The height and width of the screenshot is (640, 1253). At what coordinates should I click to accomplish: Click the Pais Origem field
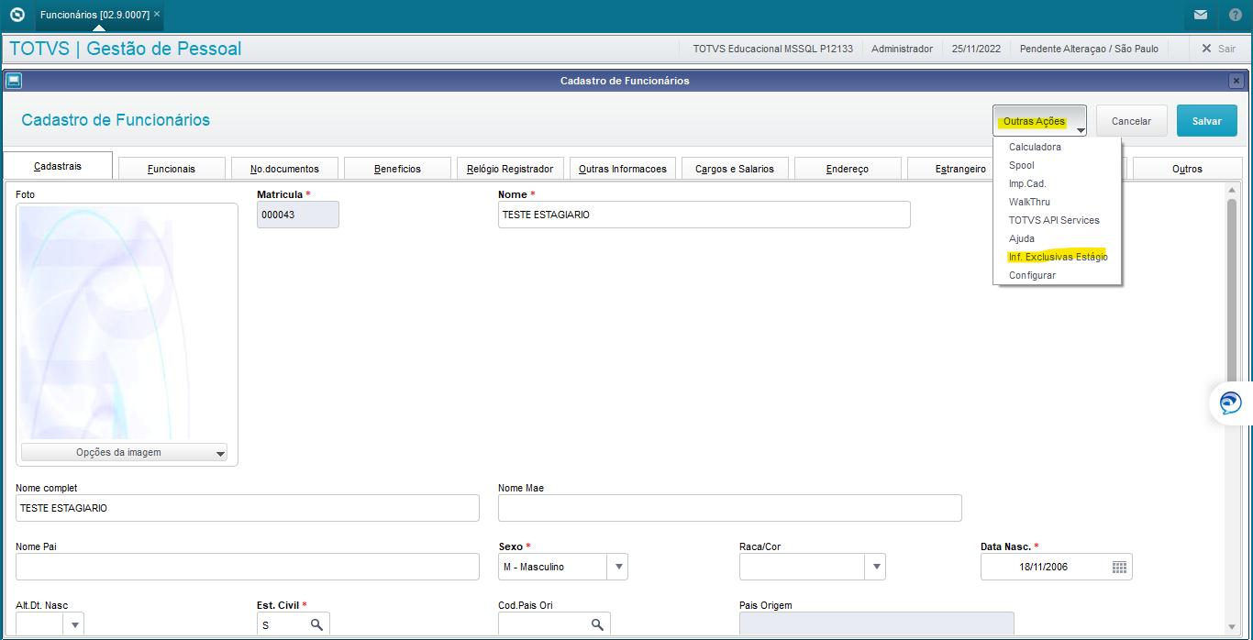(x=877, y=624)
